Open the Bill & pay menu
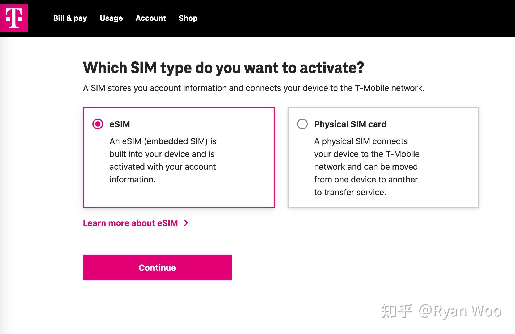This screenshot has height=334, width=515. coord(70,18)
